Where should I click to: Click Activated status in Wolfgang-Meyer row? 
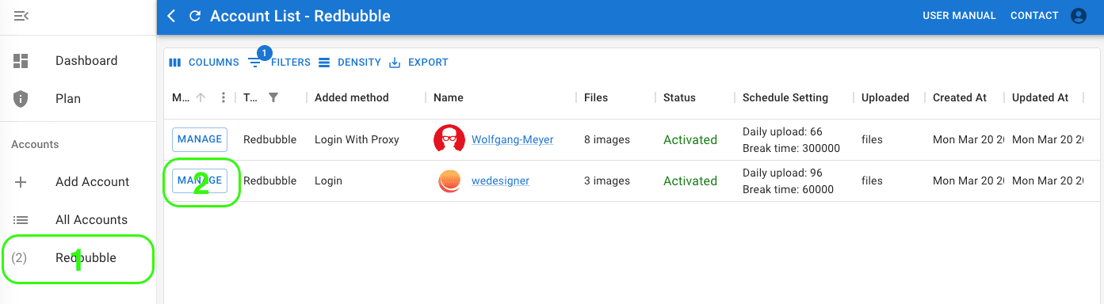(x=690, y=140)
